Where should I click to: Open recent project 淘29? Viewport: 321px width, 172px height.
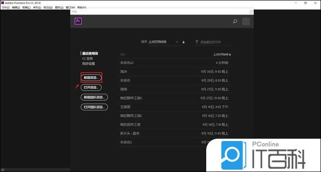[174, 72]
